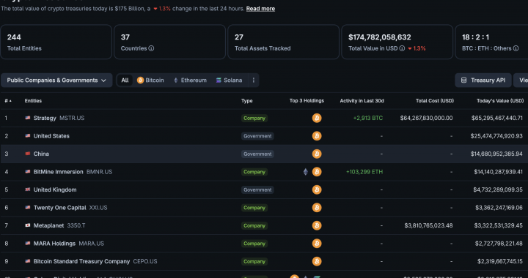Click the Government tag in the China row
The height and width of the screenshot is (278, 528).
click(x=257, y=154)
